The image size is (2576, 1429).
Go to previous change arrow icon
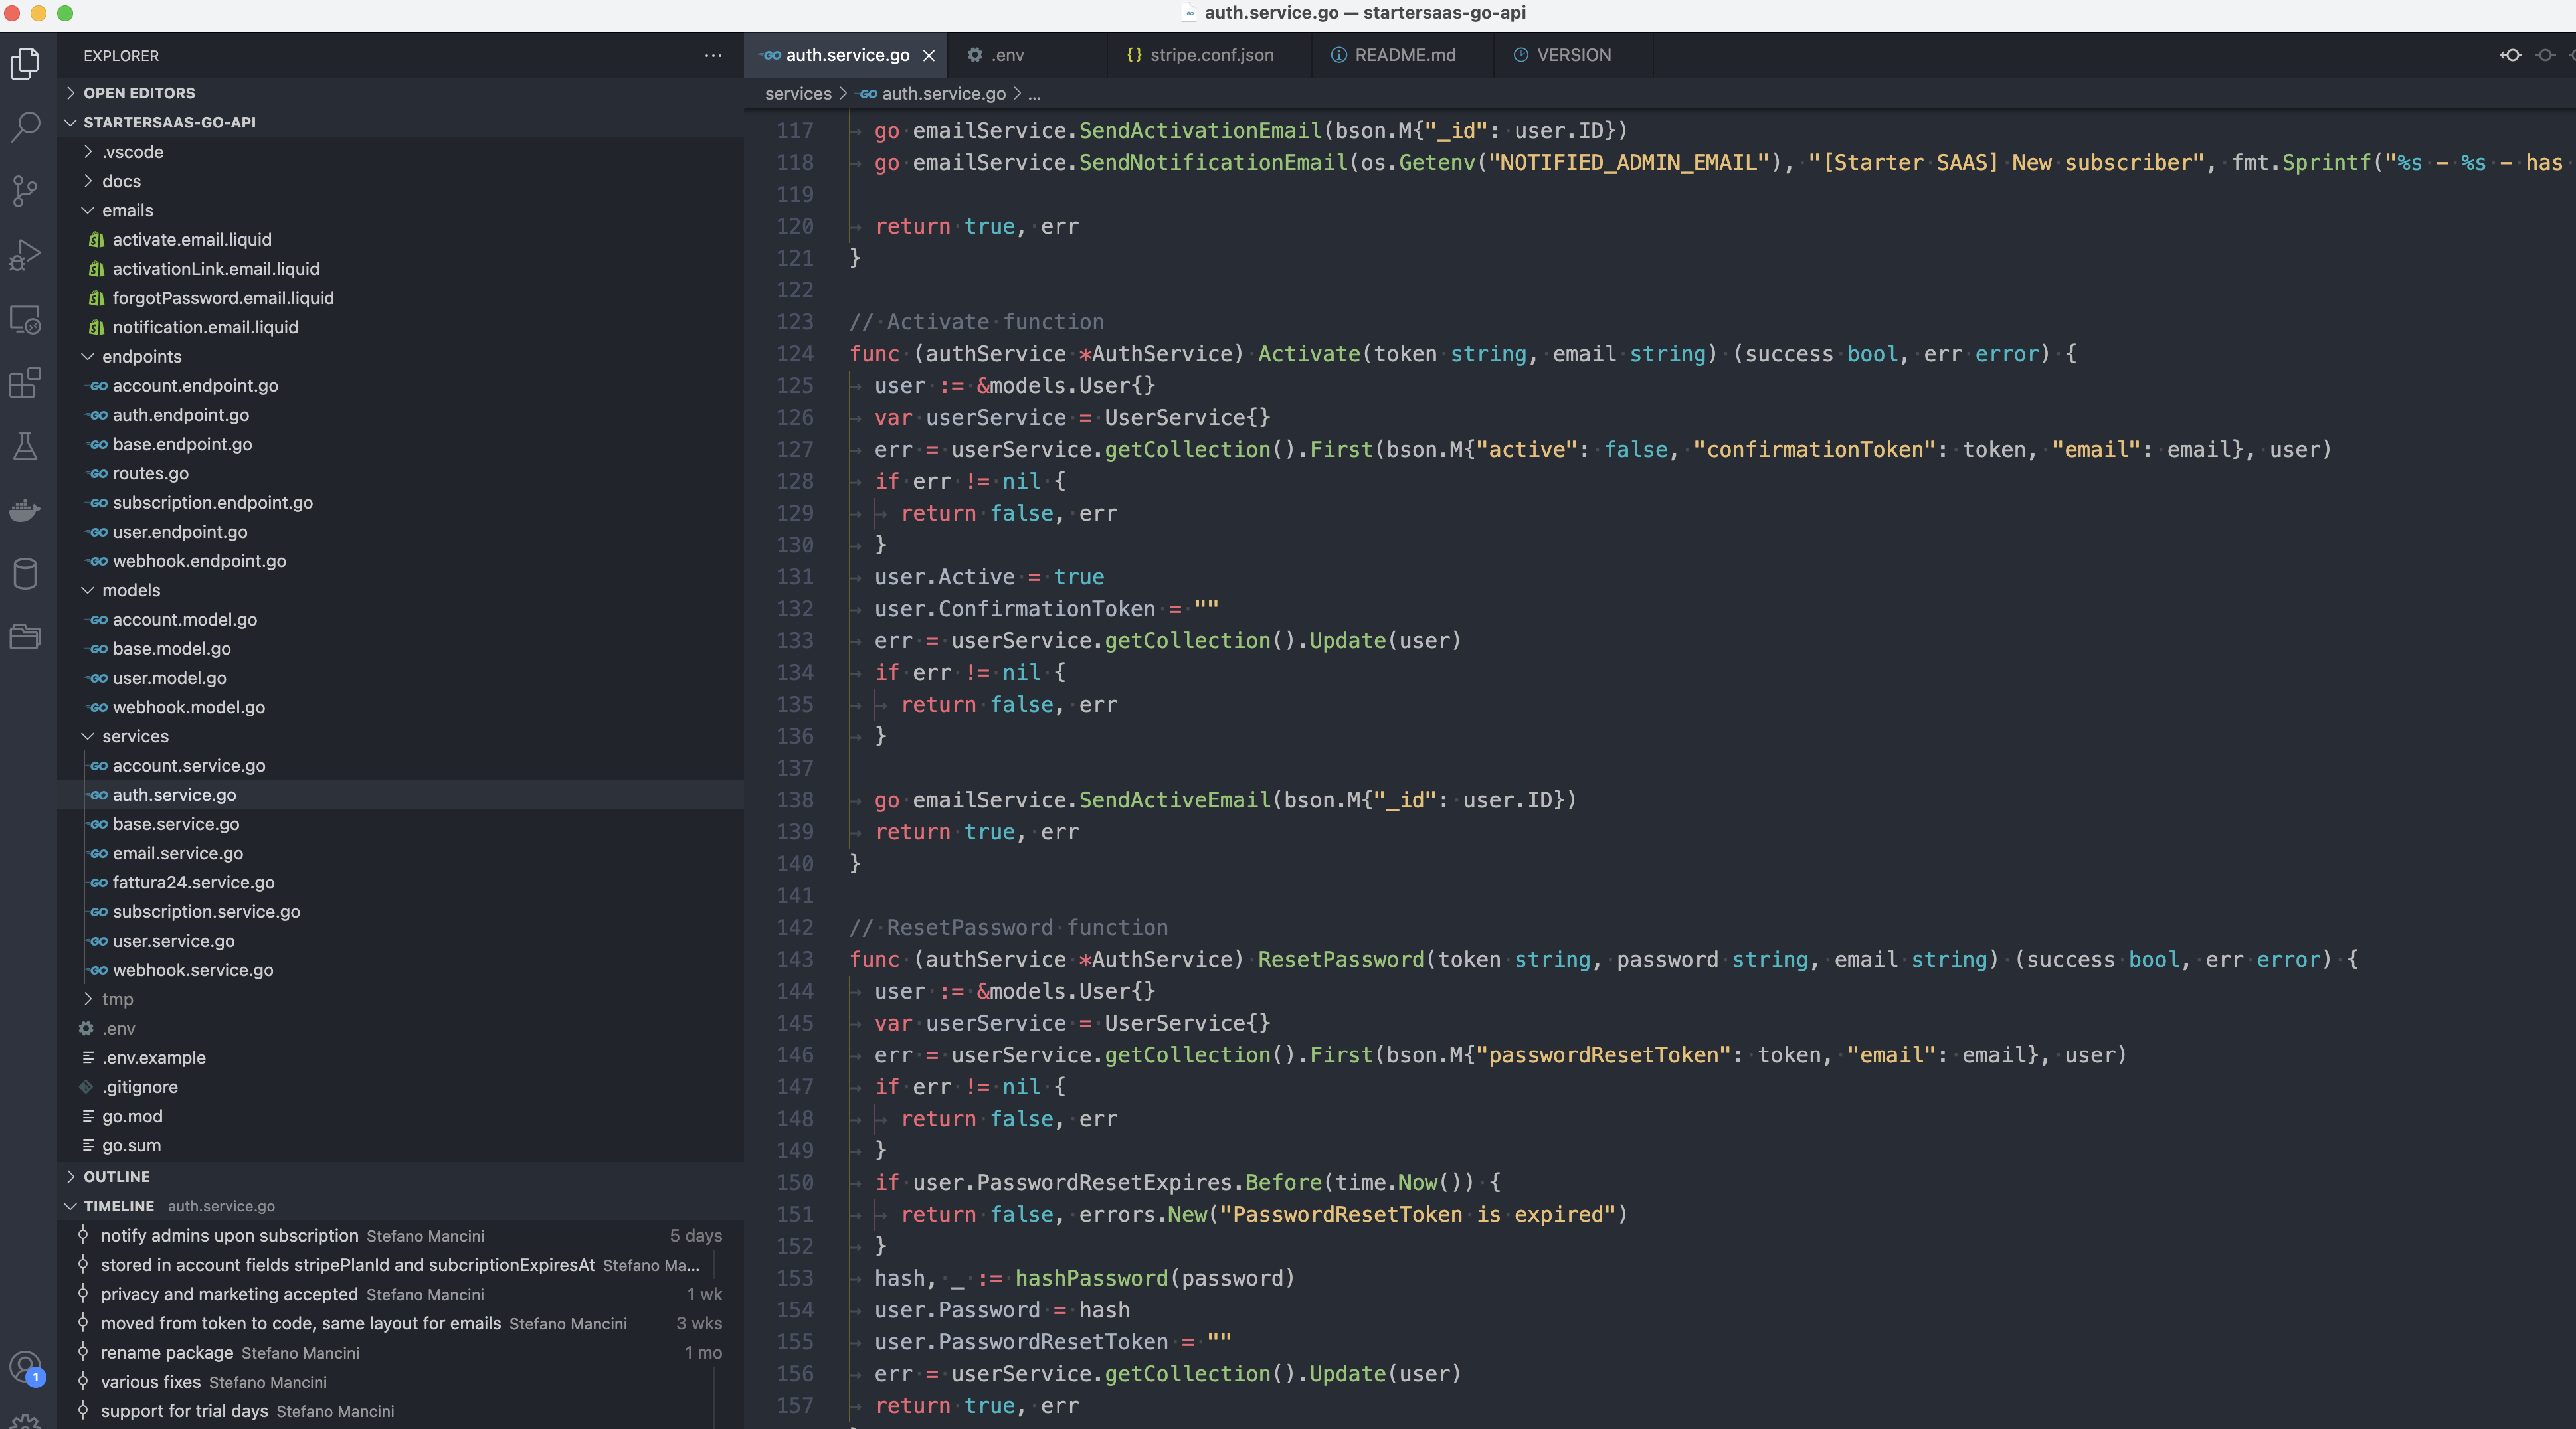pos(2511,55)
